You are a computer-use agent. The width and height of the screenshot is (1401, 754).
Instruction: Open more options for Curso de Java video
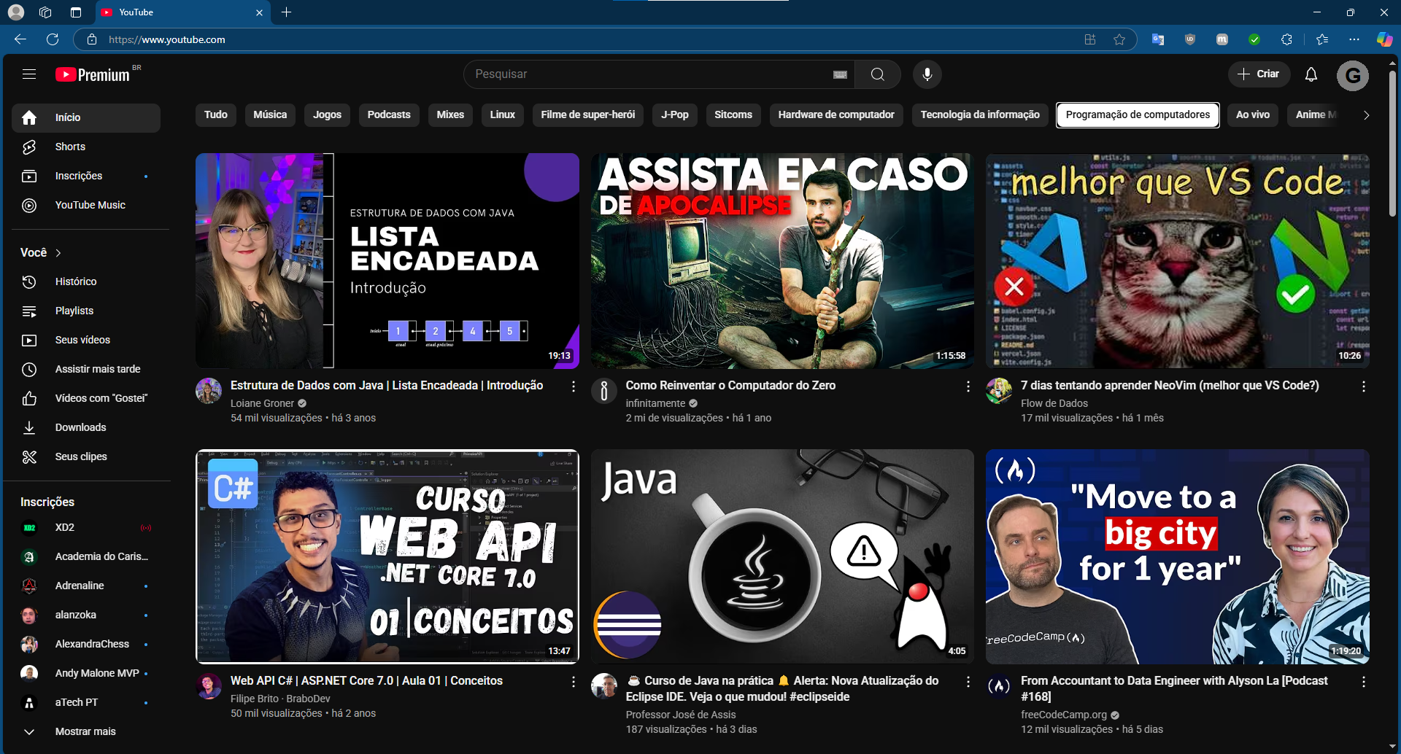pyautogui.click(x=968, y=682)
